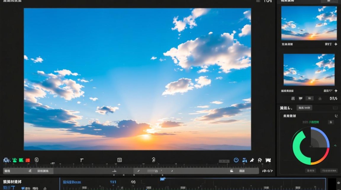Click the pencil edit icon on the gray bar

139,171
